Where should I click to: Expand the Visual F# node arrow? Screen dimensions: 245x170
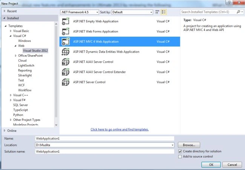(x=11, y=100)
